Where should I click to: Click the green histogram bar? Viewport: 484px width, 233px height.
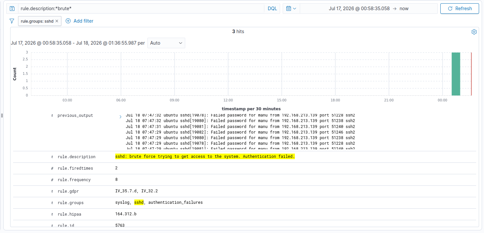(456, 74)
